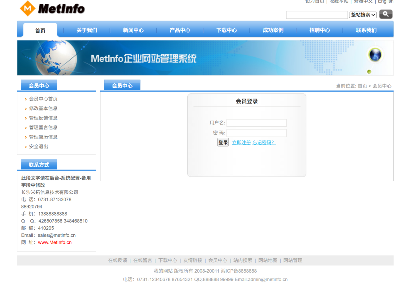406x284 pixels.
Task: Click the MetInfo logo
Action: pos(52,9)
